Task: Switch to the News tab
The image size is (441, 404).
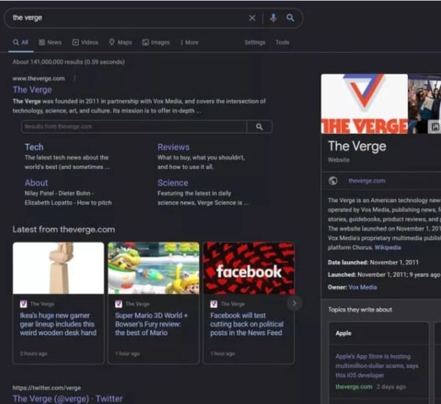Action: [x=50, y=43]
